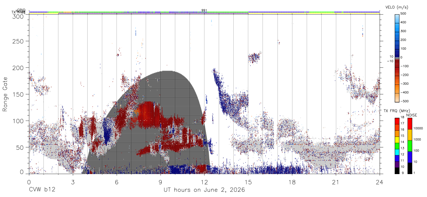Click the cyan 12–13 MHz swatch in TX FRQ legend

(x=397, y=152)
